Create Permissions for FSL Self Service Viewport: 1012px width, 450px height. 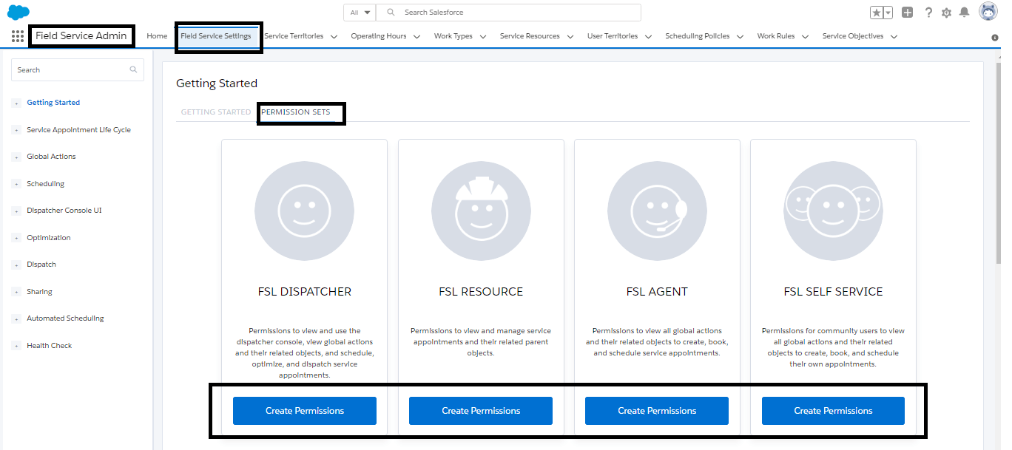[833, 411]
